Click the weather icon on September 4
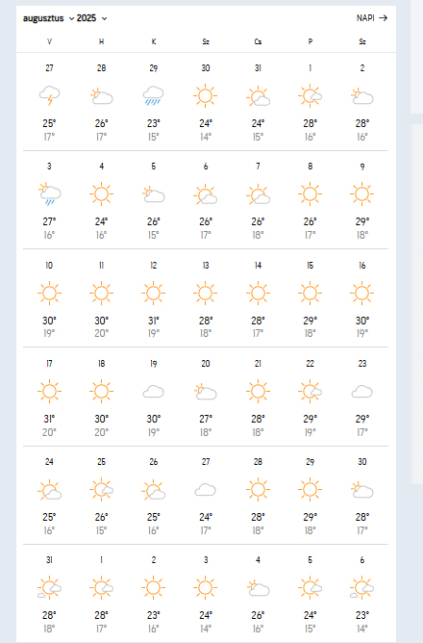The height and width of the screenshot is (643, 423). click(258, 588)
